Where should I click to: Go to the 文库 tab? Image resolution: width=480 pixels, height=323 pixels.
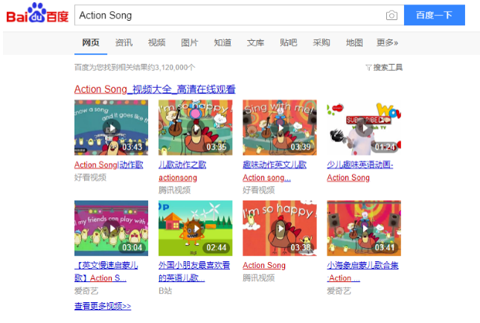(255, 42)
